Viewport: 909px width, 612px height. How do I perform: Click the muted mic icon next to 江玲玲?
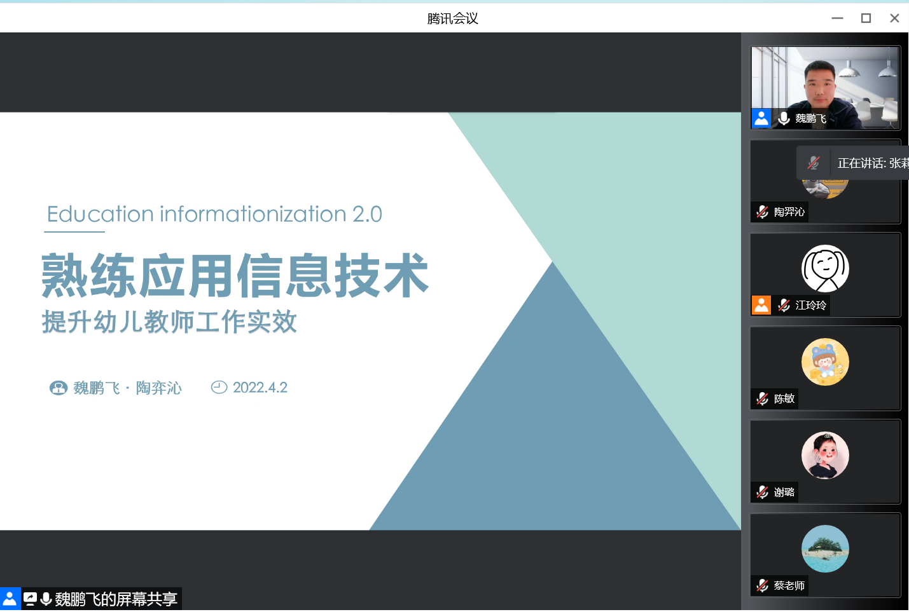click(784, 305)
